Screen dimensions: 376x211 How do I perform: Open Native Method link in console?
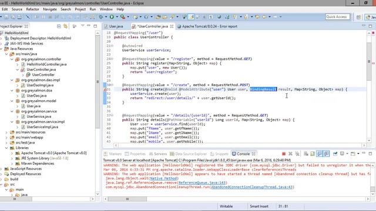click(163, 178)
